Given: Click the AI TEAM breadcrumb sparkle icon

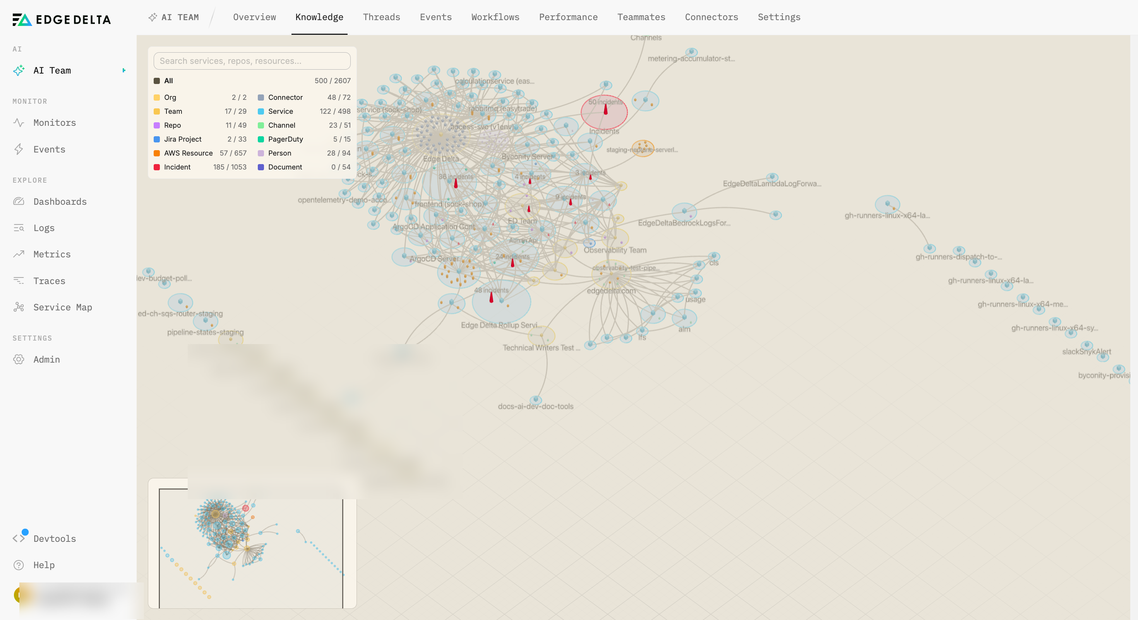Looking at the screenshot, I should (x=153, y=17).
